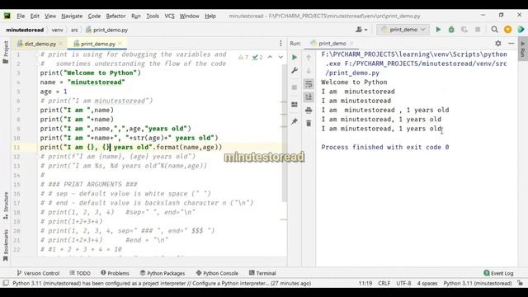Go down the stack trace arrow
The image size is (528, 297).
click(x=309, y=71)
